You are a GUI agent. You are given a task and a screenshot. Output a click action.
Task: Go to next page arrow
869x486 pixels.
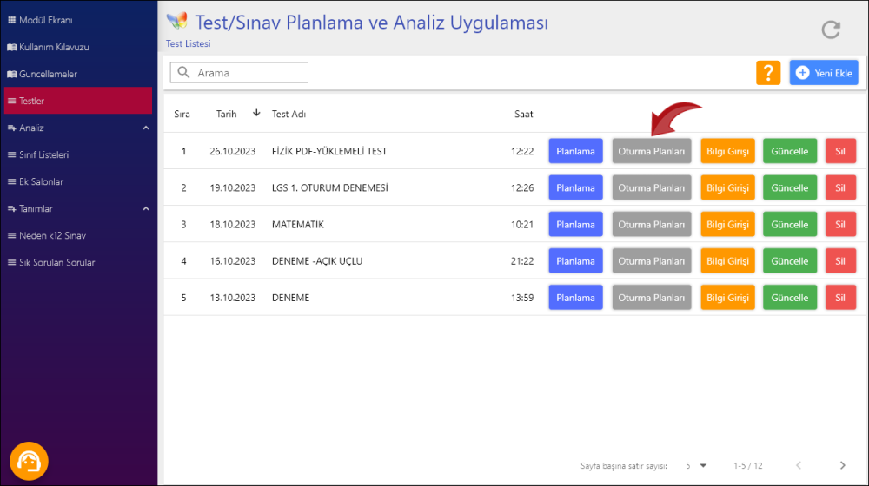[842, 466]
